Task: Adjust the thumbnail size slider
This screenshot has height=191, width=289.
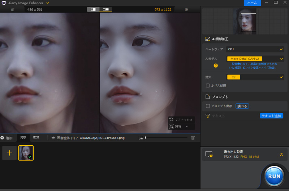Action: click(x=146, y=138)
